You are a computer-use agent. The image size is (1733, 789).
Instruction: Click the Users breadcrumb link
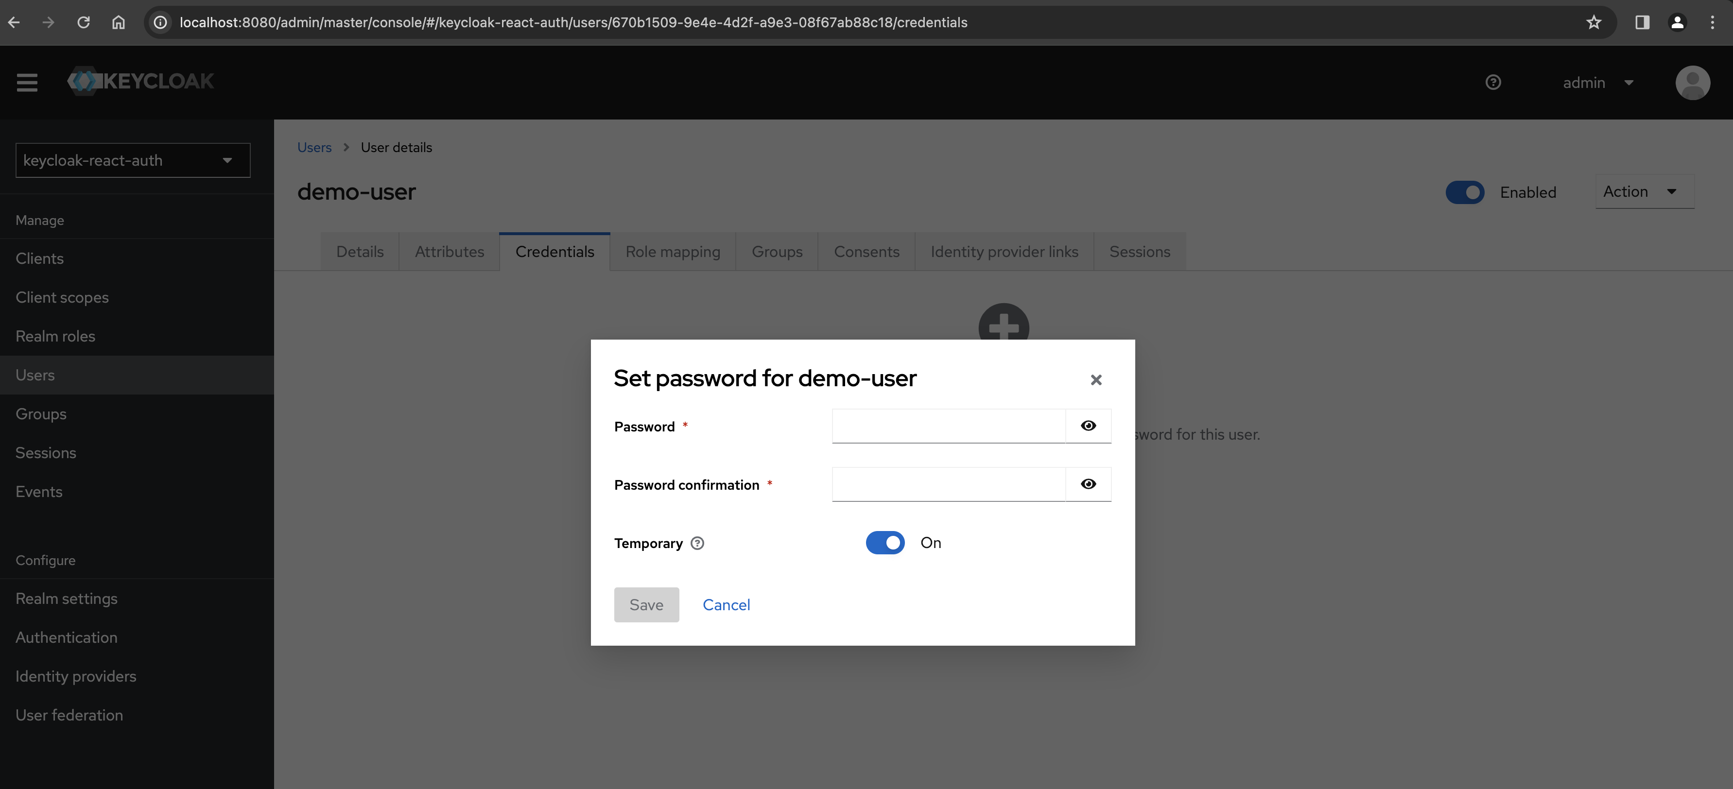click(x=314, y=147)
